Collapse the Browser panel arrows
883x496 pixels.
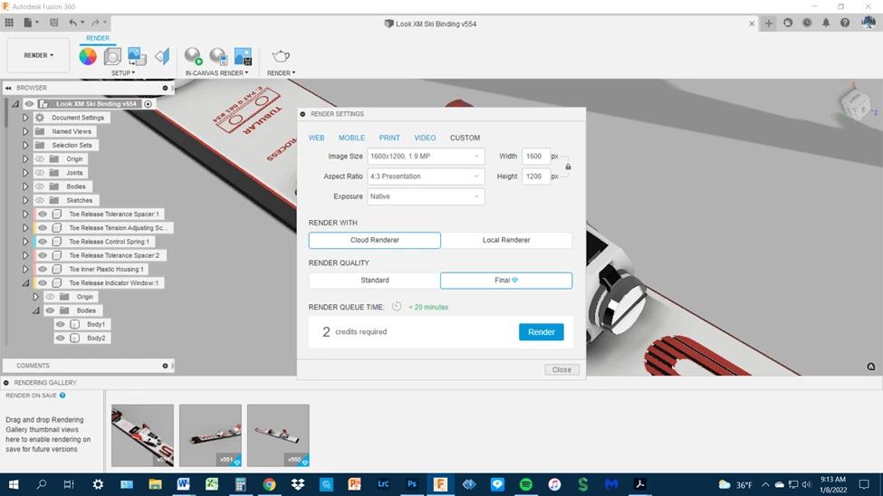(8, 88)
